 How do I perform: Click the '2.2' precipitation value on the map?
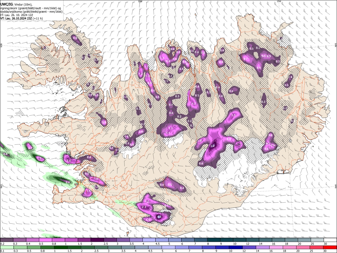click(x=144, y=207)
